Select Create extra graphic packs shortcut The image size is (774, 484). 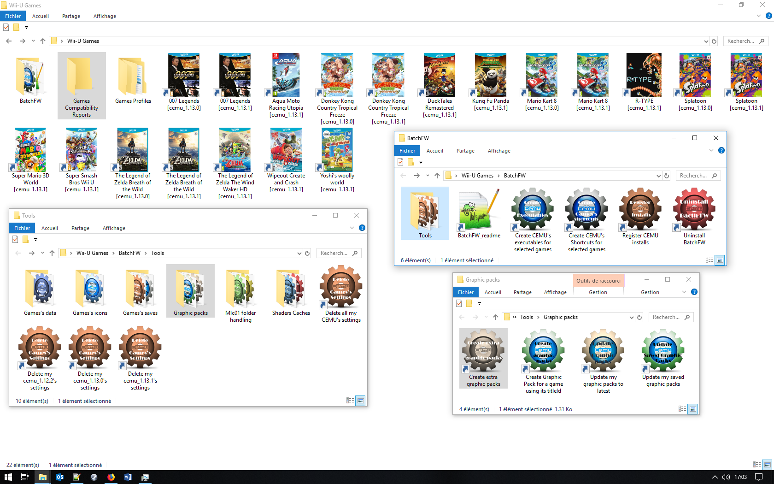pos(484,359)
